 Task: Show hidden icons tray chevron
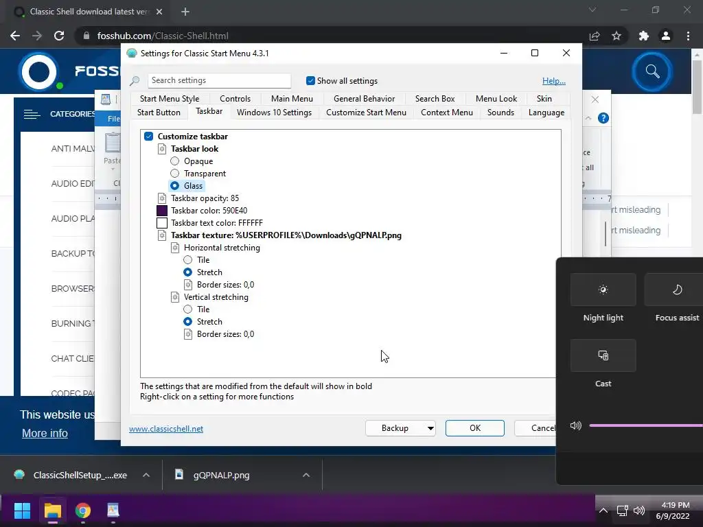(603, 511)
